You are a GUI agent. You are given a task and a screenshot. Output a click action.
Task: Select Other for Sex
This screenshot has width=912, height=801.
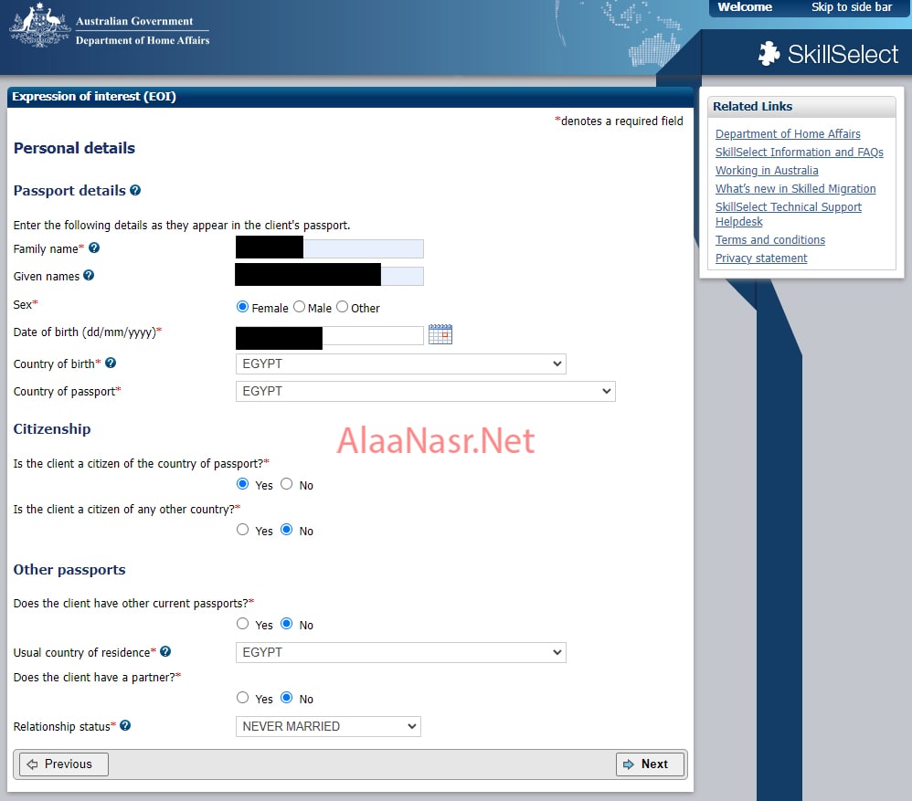pyautogui.click(x=343, y=308)
